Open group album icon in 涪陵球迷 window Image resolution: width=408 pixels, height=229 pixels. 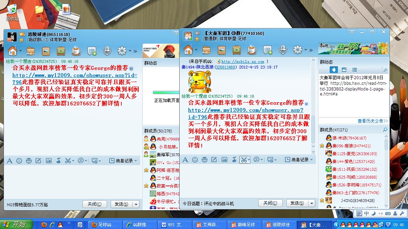tap(46, 51)
